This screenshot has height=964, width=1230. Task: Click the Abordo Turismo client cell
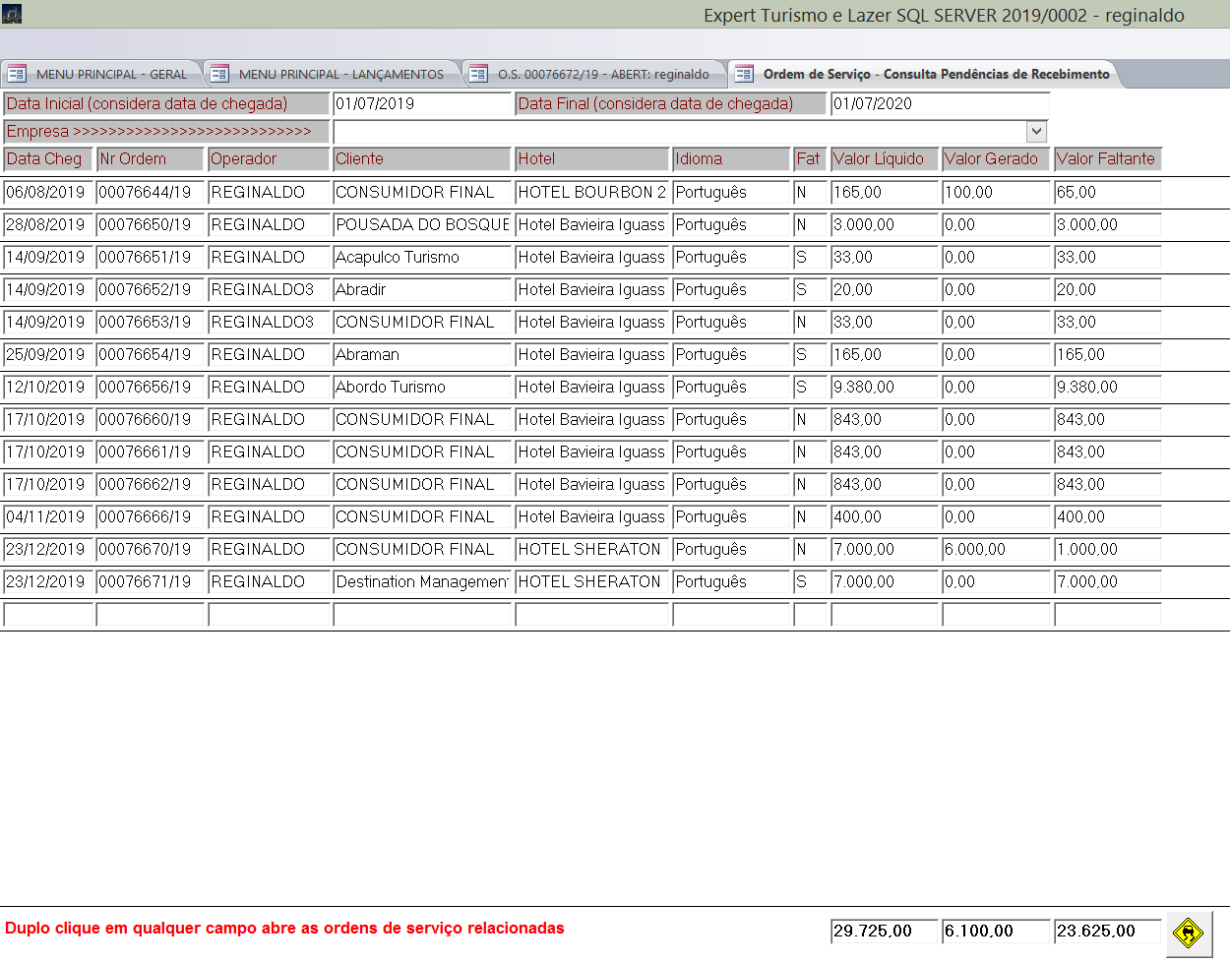click(422, 388)
